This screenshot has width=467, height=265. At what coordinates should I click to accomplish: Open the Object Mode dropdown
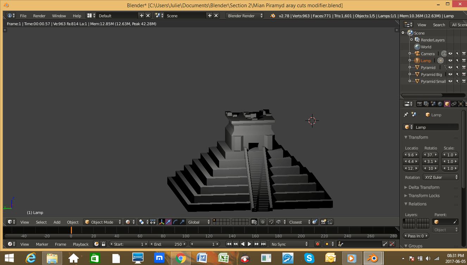pyautogui.click(x=102, y=222)
